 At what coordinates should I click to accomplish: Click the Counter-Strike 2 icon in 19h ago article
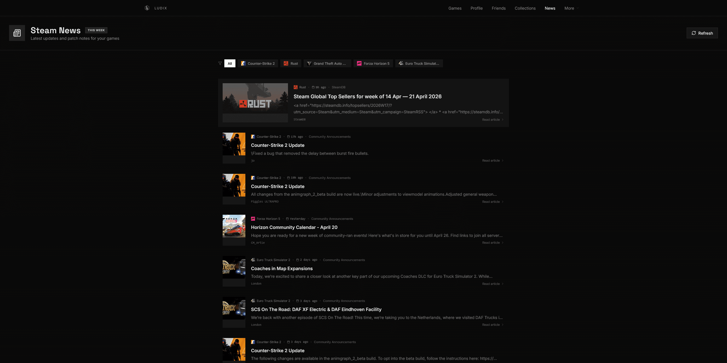(253, 178)
